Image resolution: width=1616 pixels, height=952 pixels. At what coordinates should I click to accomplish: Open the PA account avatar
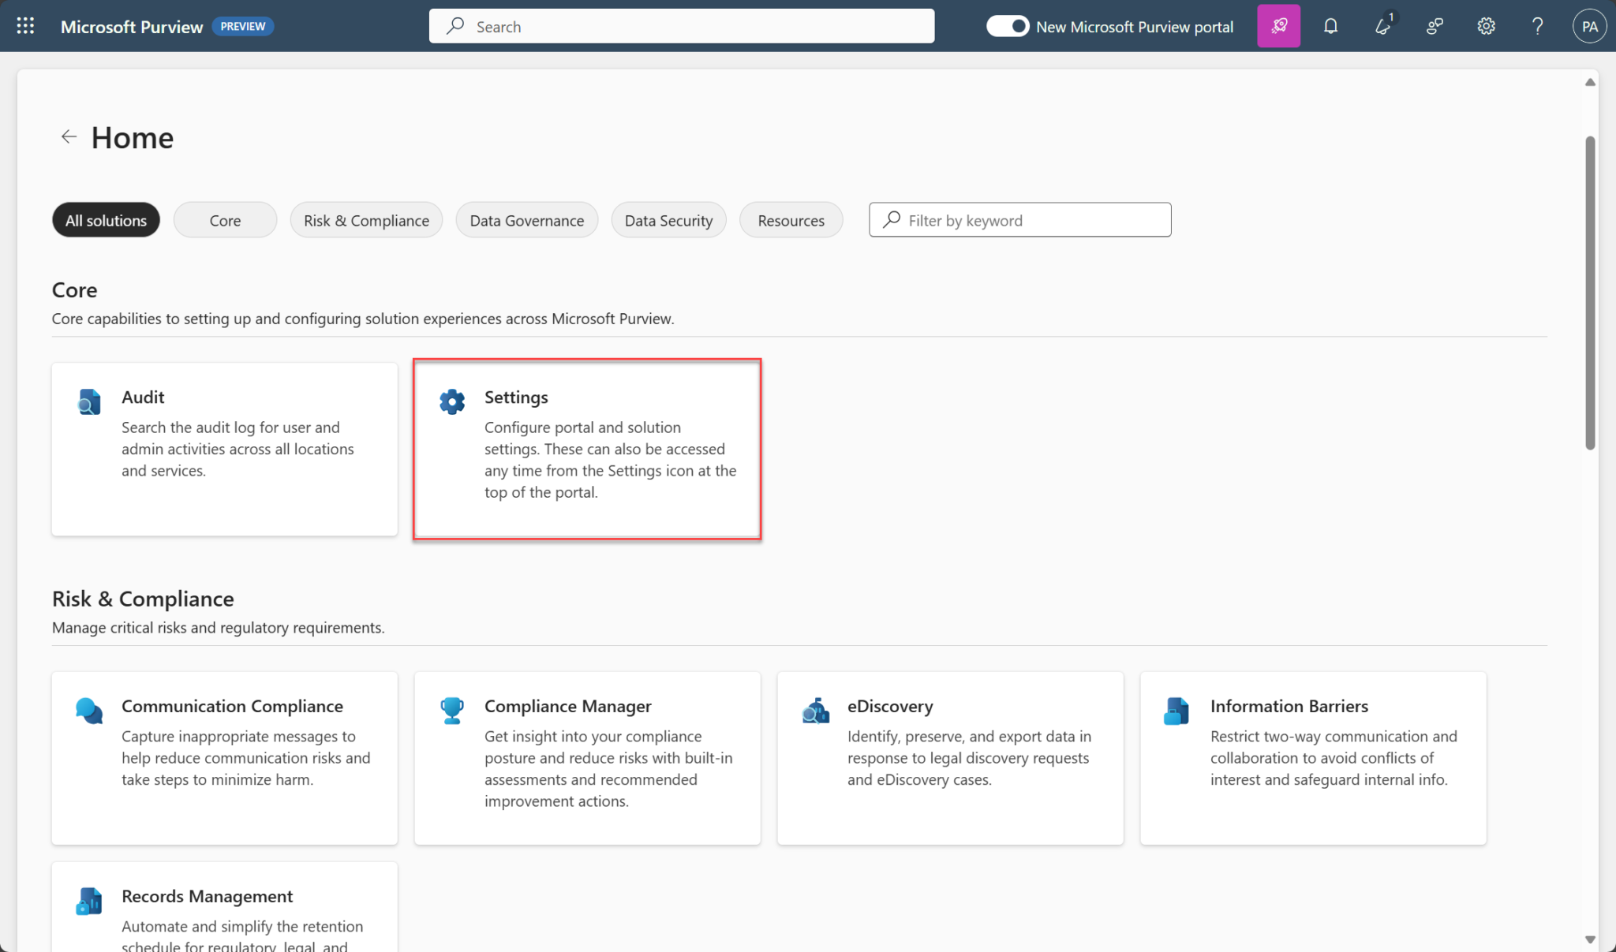[x=1589, y=26]
